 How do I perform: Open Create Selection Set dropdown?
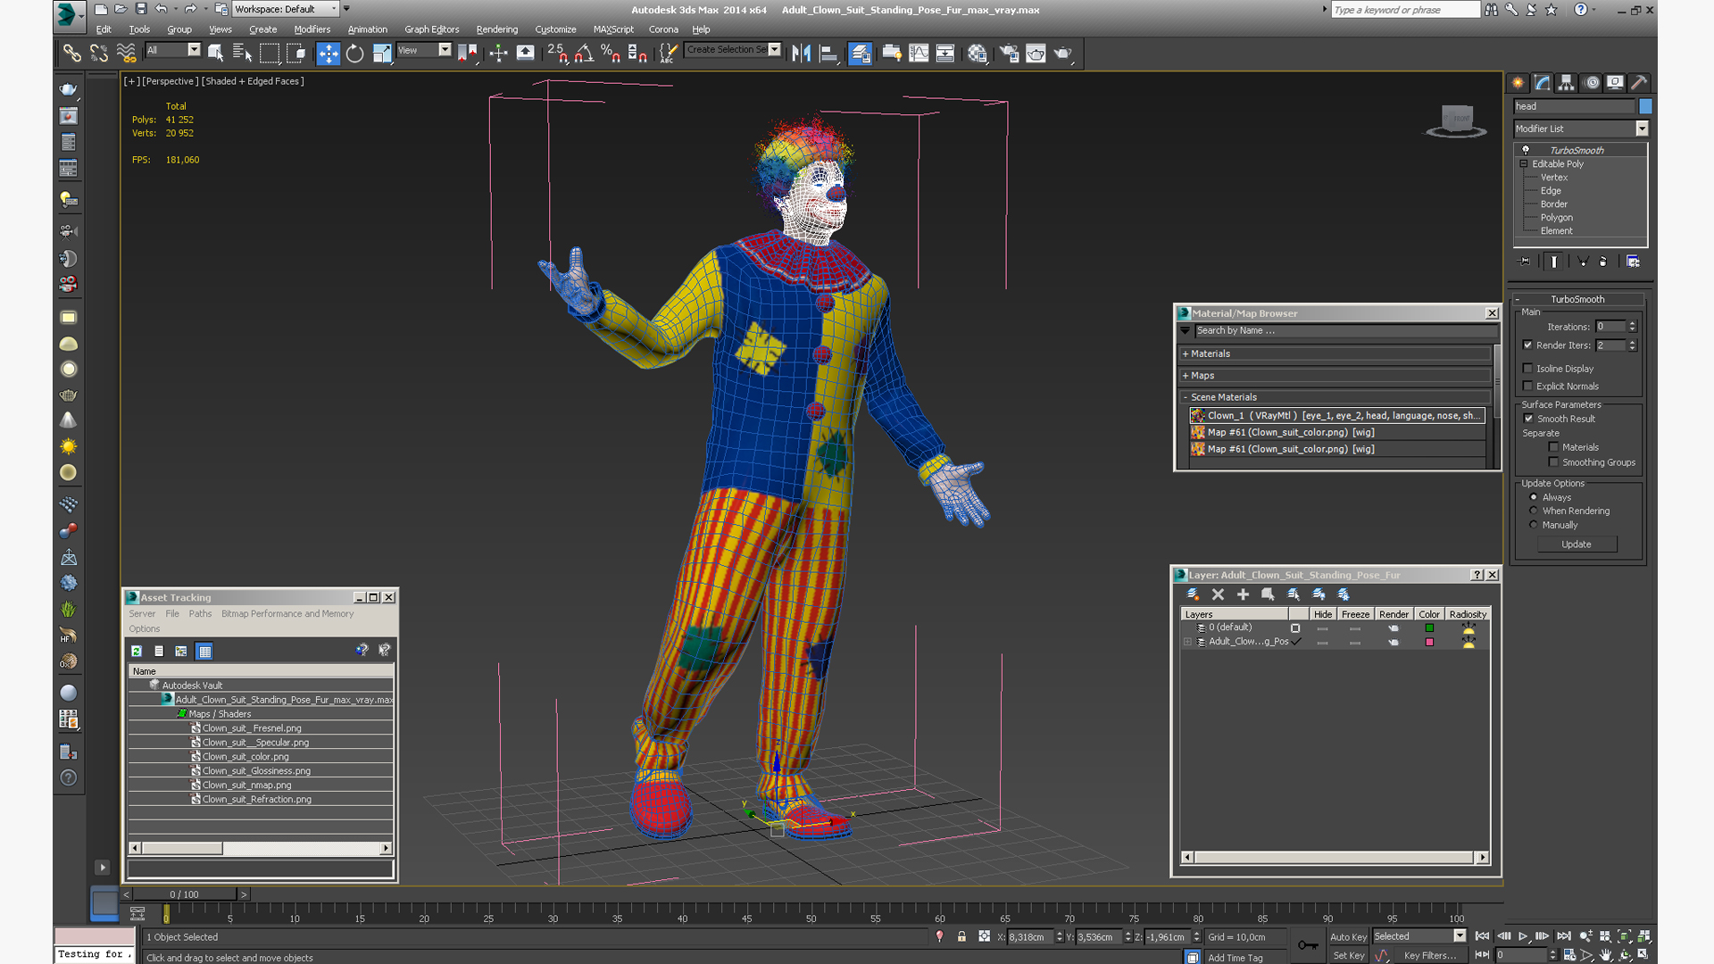[x=774, y=50]
